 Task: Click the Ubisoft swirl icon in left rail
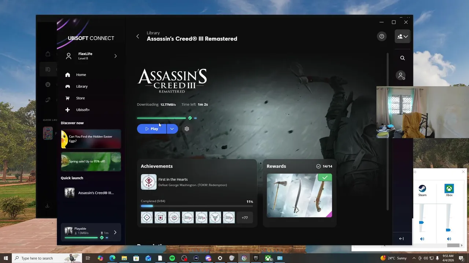point(48,100)
